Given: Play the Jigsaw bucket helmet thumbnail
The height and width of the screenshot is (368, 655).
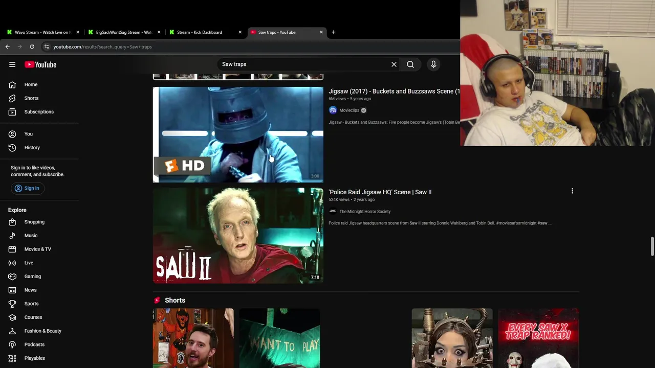Looking at the screenshot, I should coord(238,134).
